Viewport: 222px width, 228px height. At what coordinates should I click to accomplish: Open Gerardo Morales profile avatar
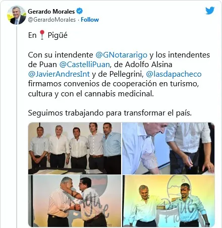[x=17, y=16]
